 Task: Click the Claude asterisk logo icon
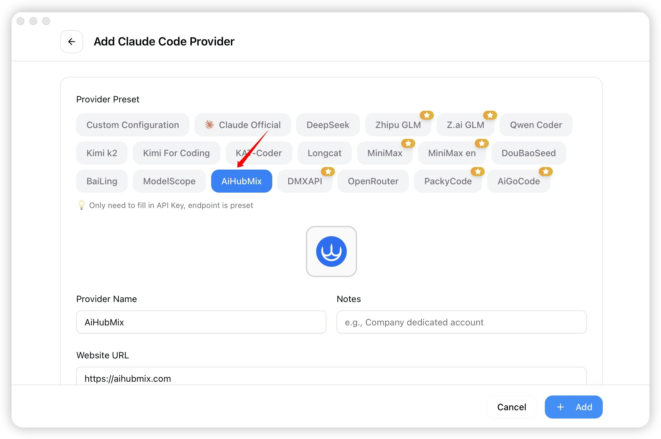(x=209, y=125)
